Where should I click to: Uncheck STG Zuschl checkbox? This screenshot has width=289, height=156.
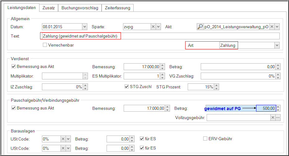pyautogui.click(x=126, y=87)
